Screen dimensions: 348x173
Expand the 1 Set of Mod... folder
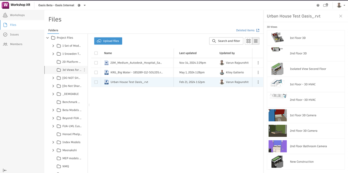[x=53, y=46]
